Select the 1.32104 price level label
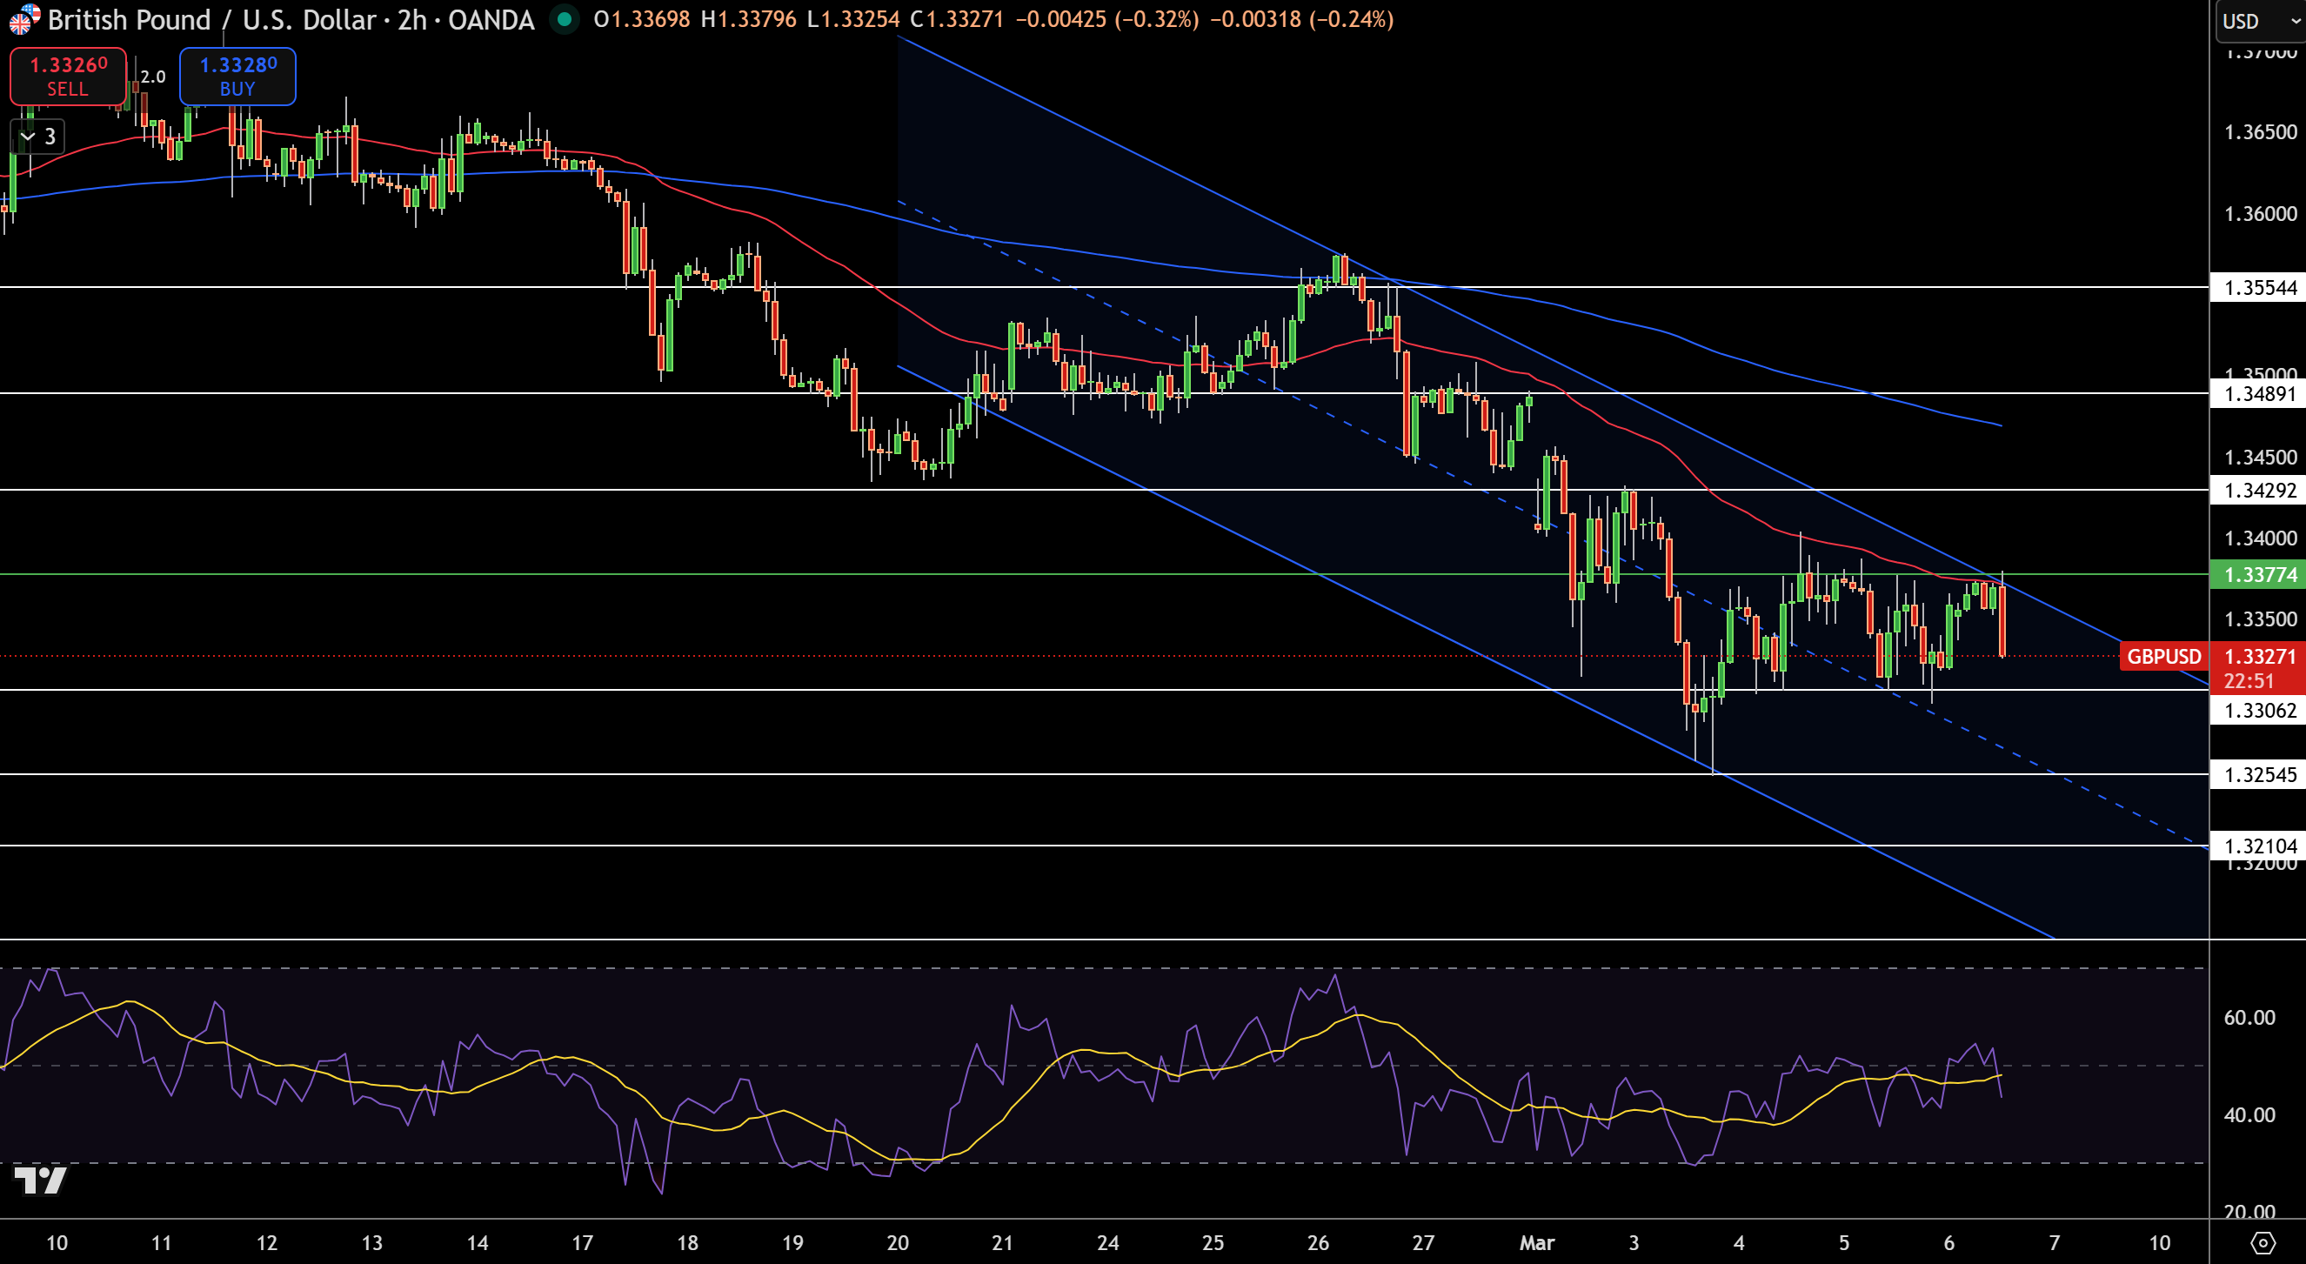The width and height of the screenshot is (2306, 1264). (2258, 846)
